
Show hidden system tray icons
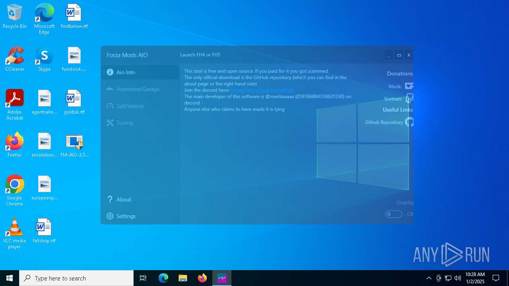click(x=429, y=278)
